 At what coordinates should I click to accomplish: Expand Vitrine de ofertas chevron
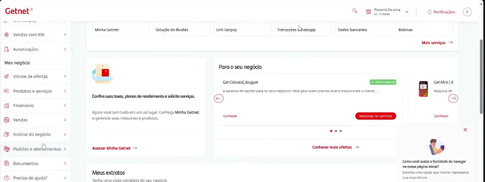pos(65,76)
